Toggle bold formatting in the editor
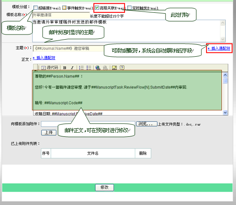 click(65, 68)
